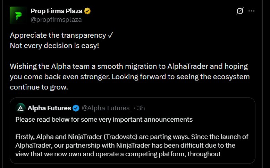
Task: Click the blue verified badge on Alpha Futures
Action: (x=76, y=108)
